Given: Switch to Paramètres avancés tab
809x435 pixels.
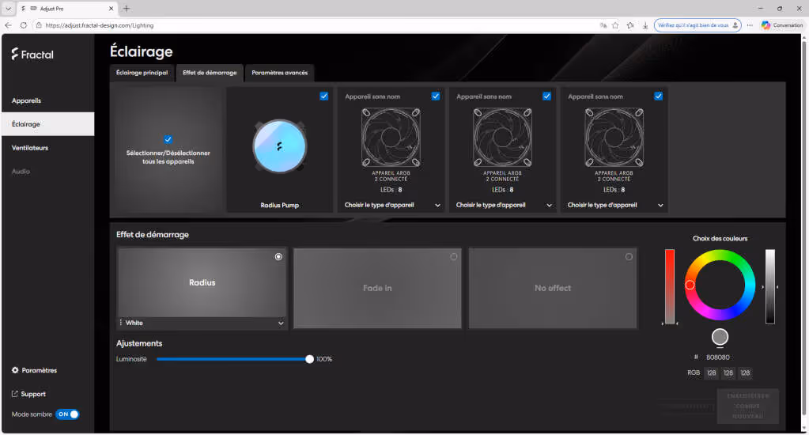Looking at the screenshot, I should (280, 73).
